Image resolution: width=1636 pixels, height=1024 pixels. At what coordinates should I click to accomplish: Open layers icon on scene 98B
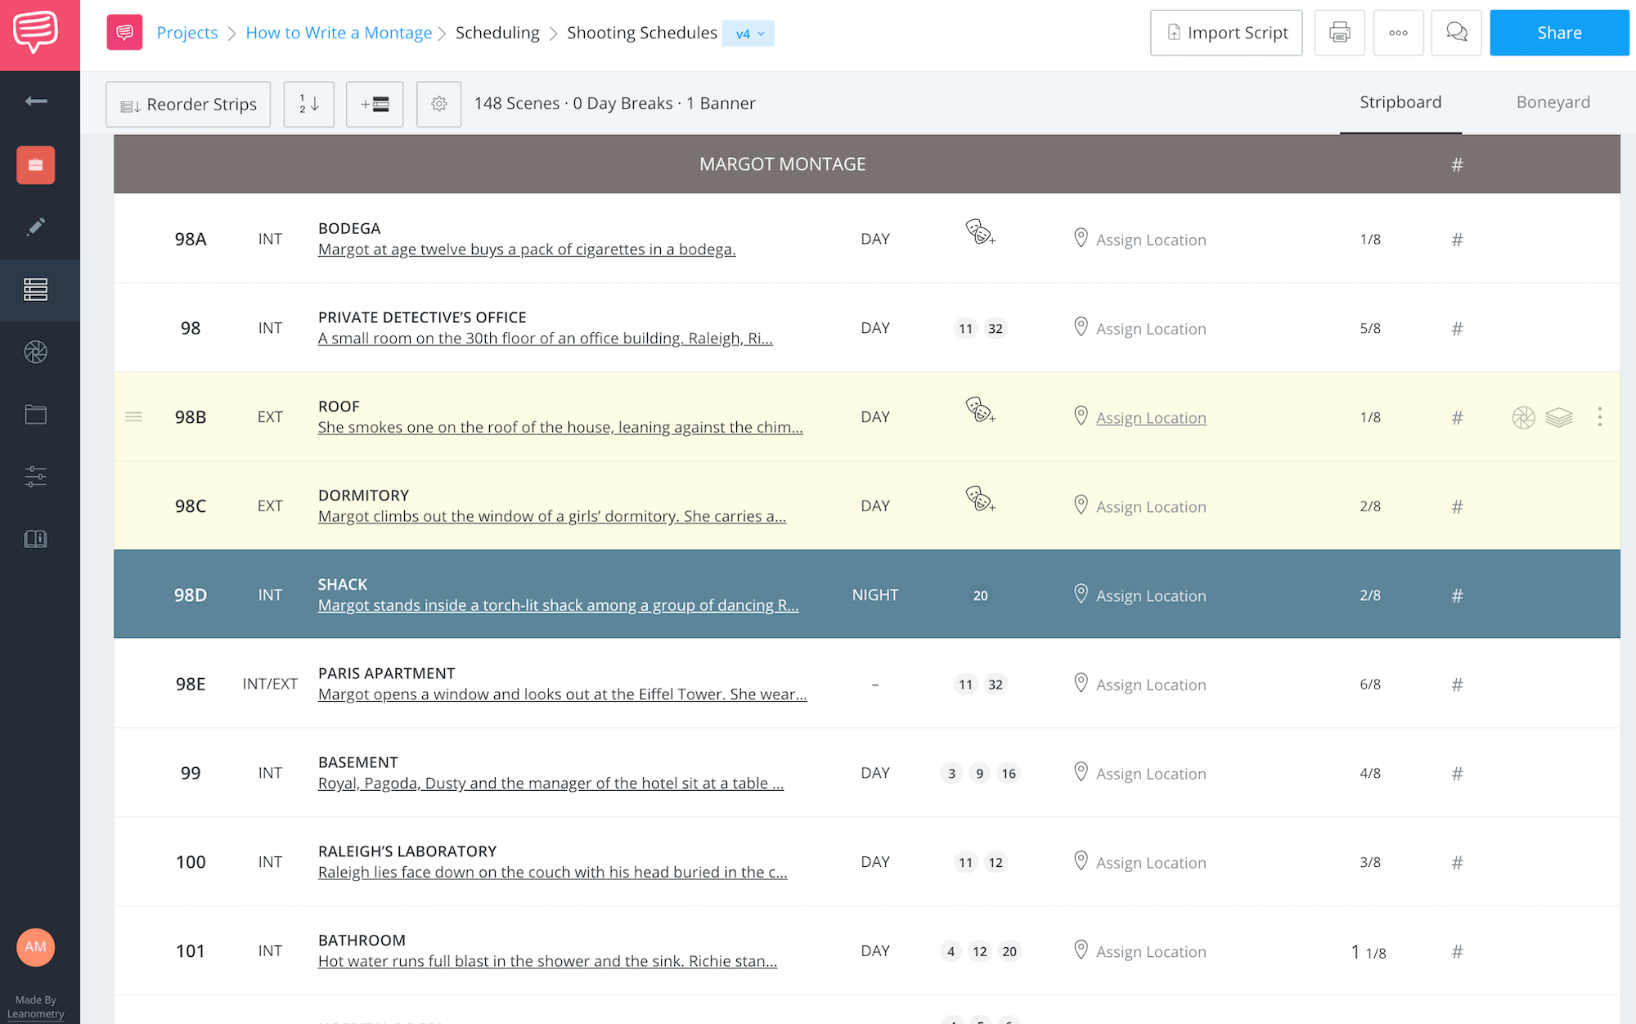(1559, 417)
